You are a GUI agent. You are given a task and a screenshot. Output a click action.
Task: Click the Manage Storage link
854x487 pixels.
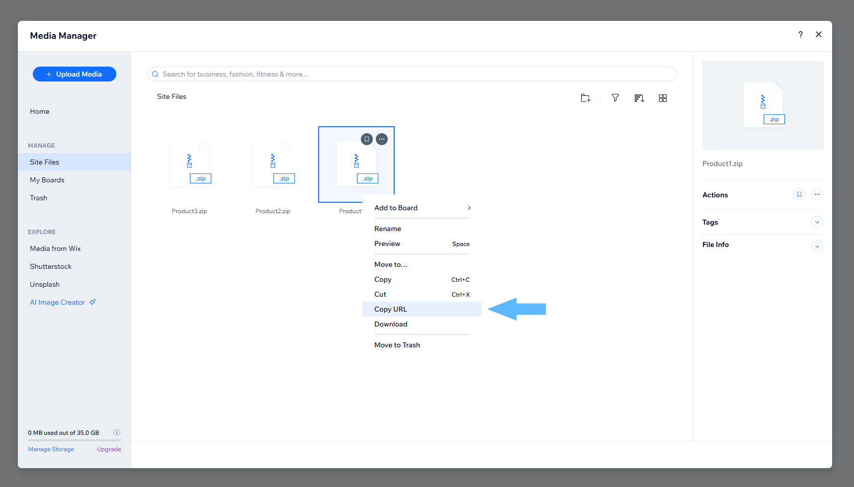pos(51,449)
